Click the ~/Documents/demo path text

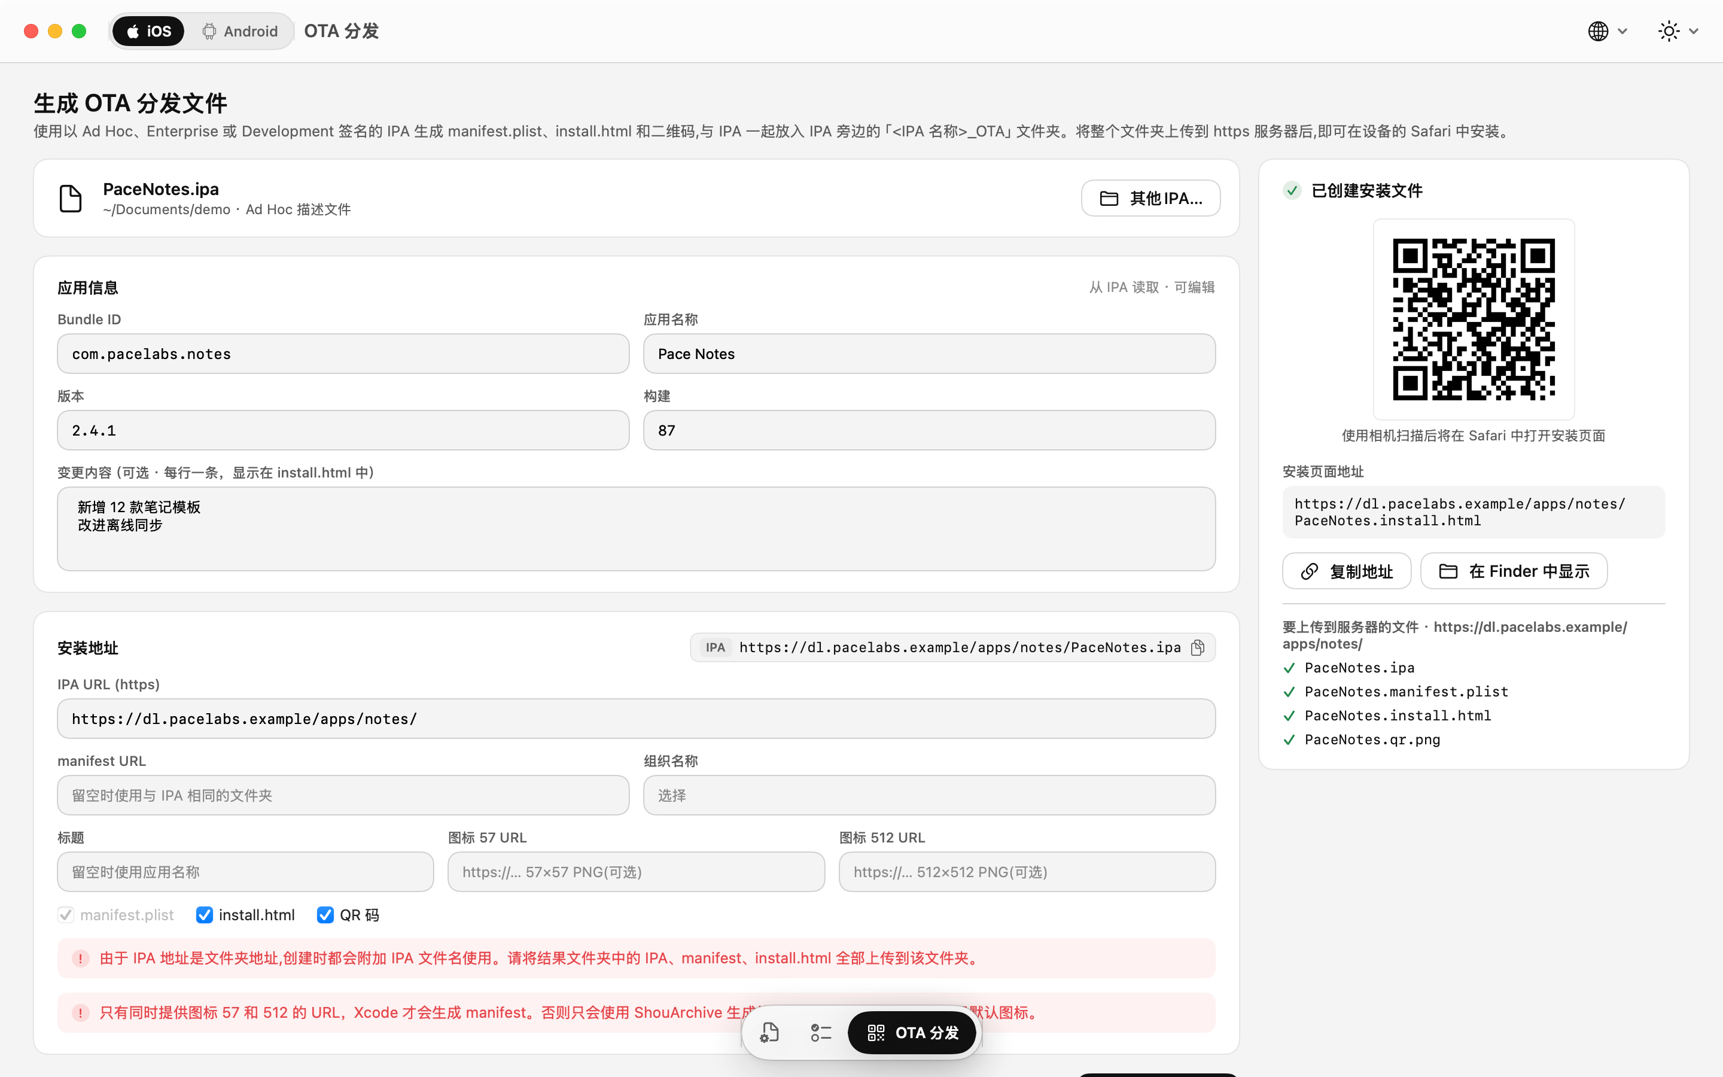(x=166, y=209)
